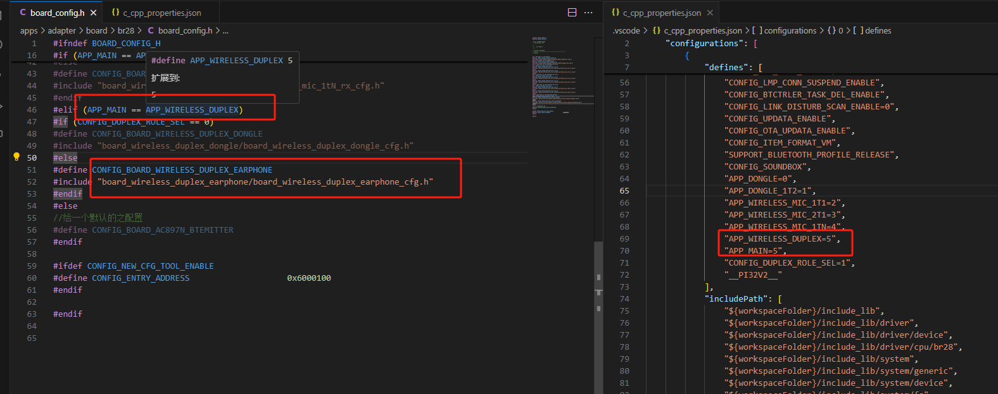
Task: Close the board_config.h tab
Action: (94, 13)
